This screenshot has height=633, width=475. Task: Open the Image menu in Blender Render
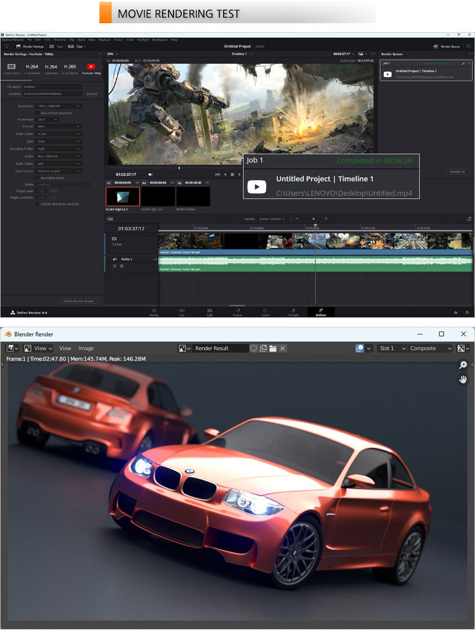pos(86,348)
